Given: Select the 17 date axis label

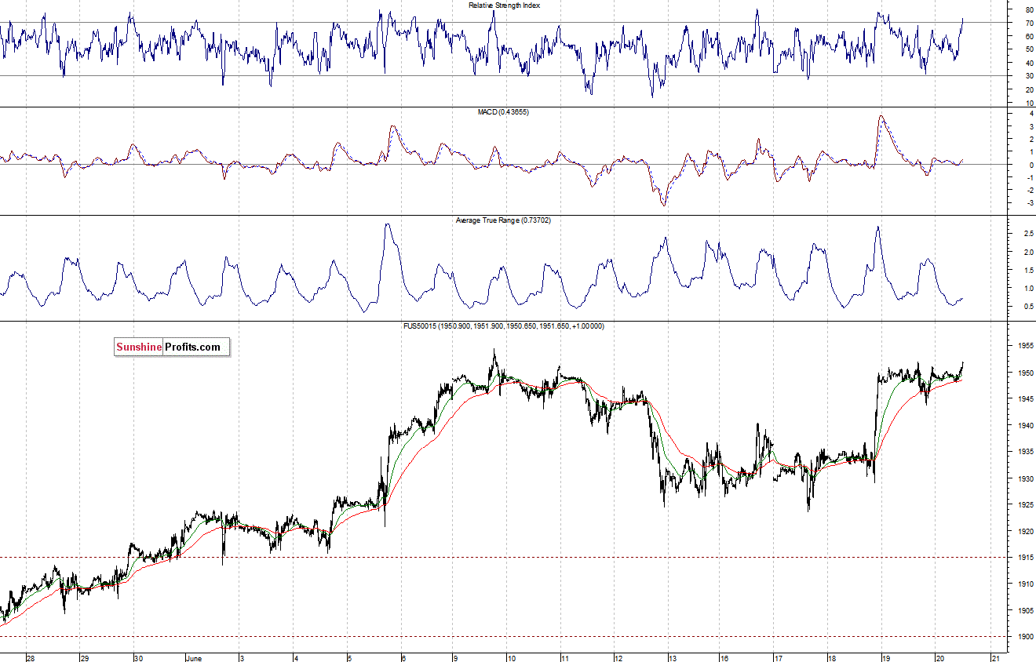Looking at the screenshot, I should pyautogui.click(x=779, y=657).
